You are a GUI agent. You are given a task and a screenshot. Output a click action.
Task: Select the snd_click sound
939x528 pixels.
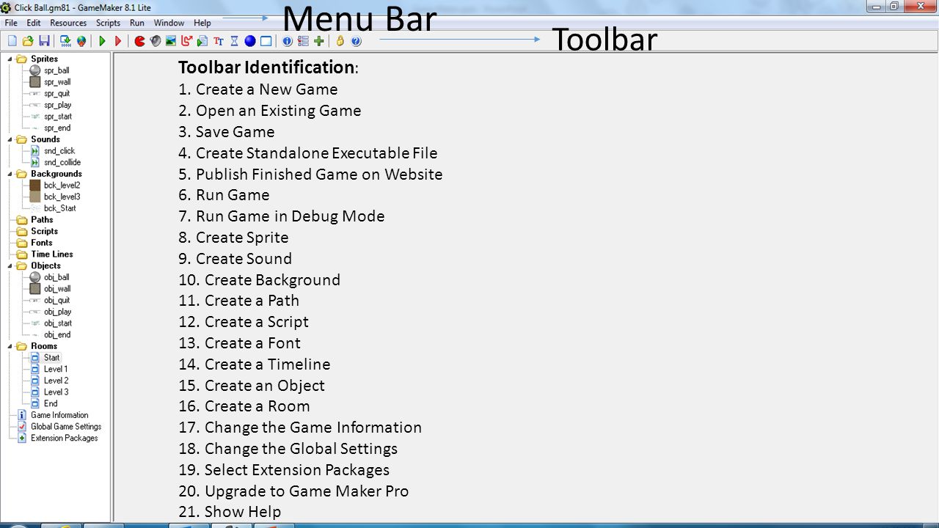pyautogui.click(x=59, y=151)
